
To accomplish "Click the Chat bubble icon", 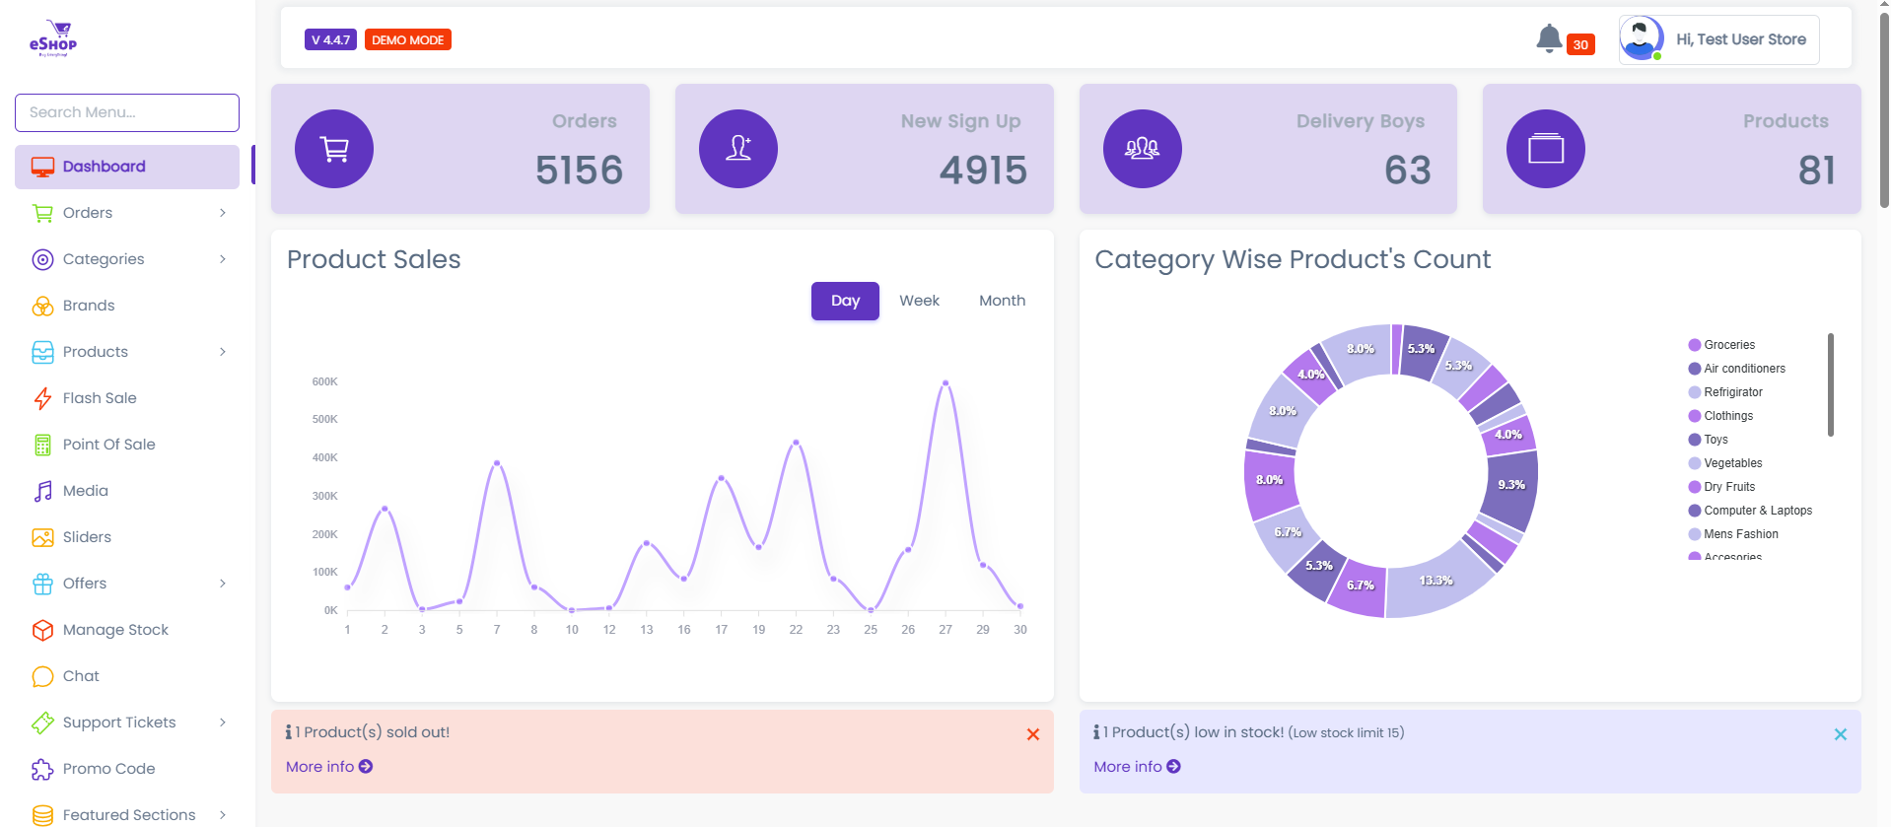I will pyautogui.click(x=42, y=676).
